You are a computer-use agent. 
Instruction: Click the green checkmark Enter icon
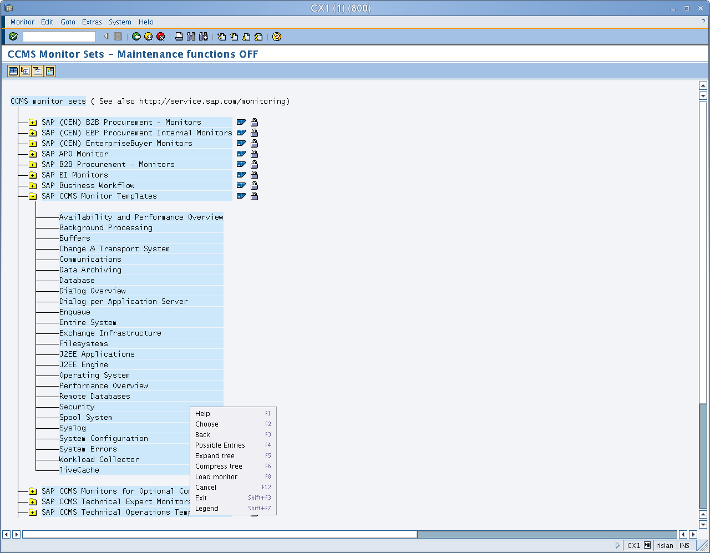[12, 37]
